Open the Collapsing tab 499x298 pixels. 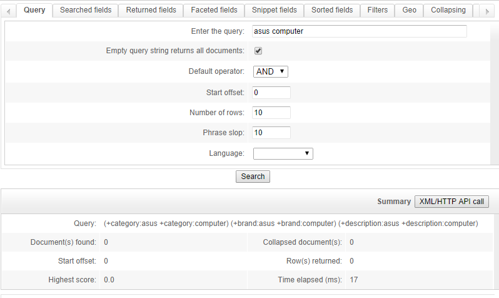(448, 10)
